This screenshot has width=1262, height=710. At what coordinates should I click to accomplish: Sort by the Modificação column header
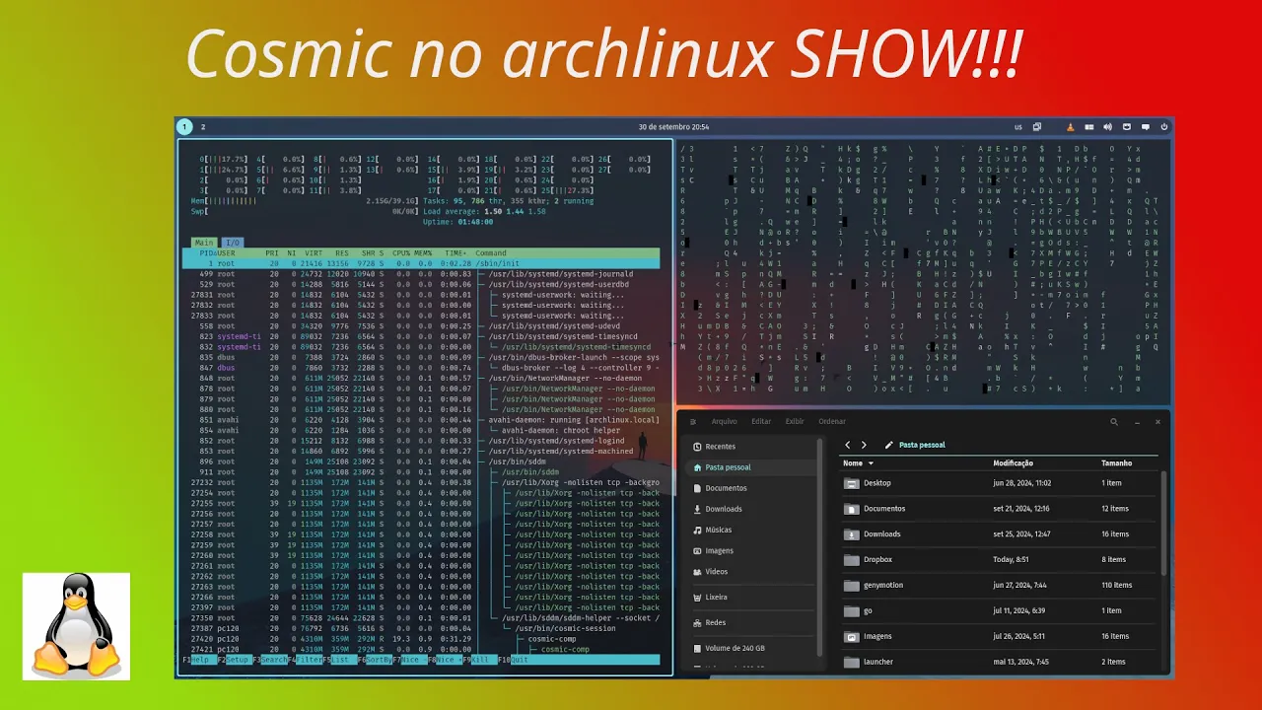tap(1013, 463)
